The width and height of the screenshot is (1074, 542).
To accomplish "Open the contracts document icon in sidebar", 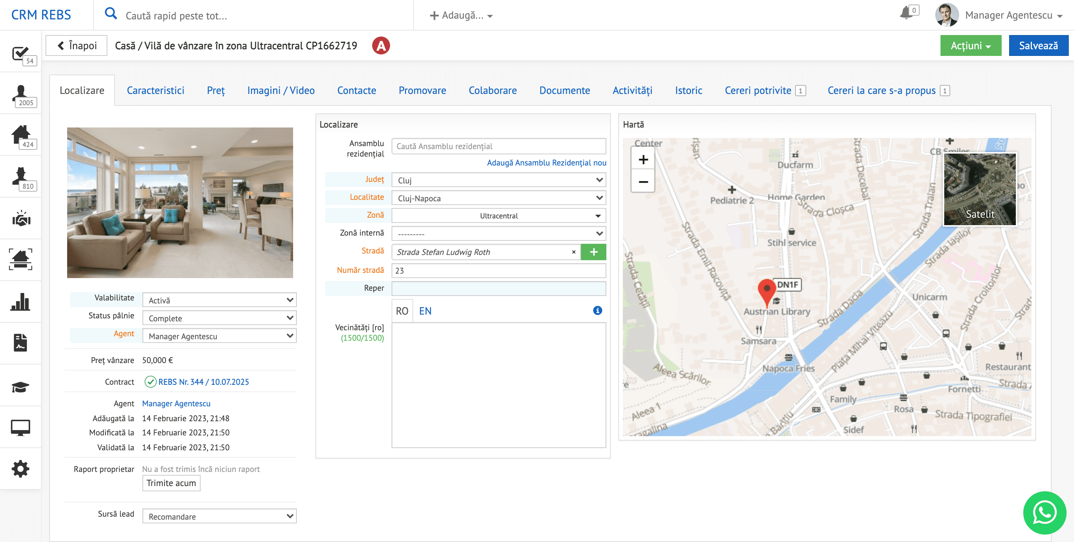I will [21, 343].
